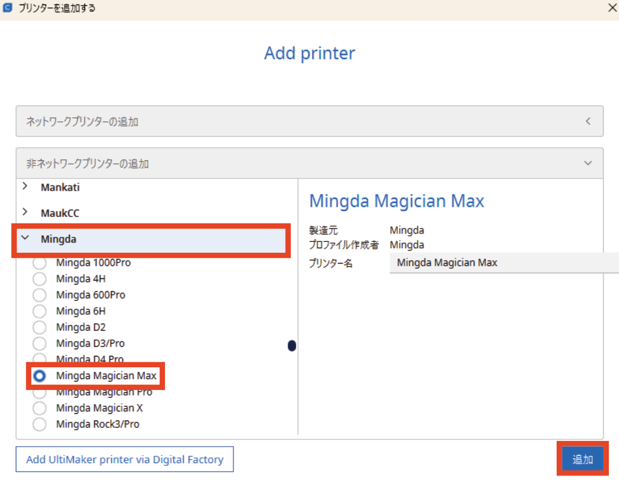
Task: Collapse the Mingda manufacturer group
Action: pyautogui.click(x=26, y=237)
